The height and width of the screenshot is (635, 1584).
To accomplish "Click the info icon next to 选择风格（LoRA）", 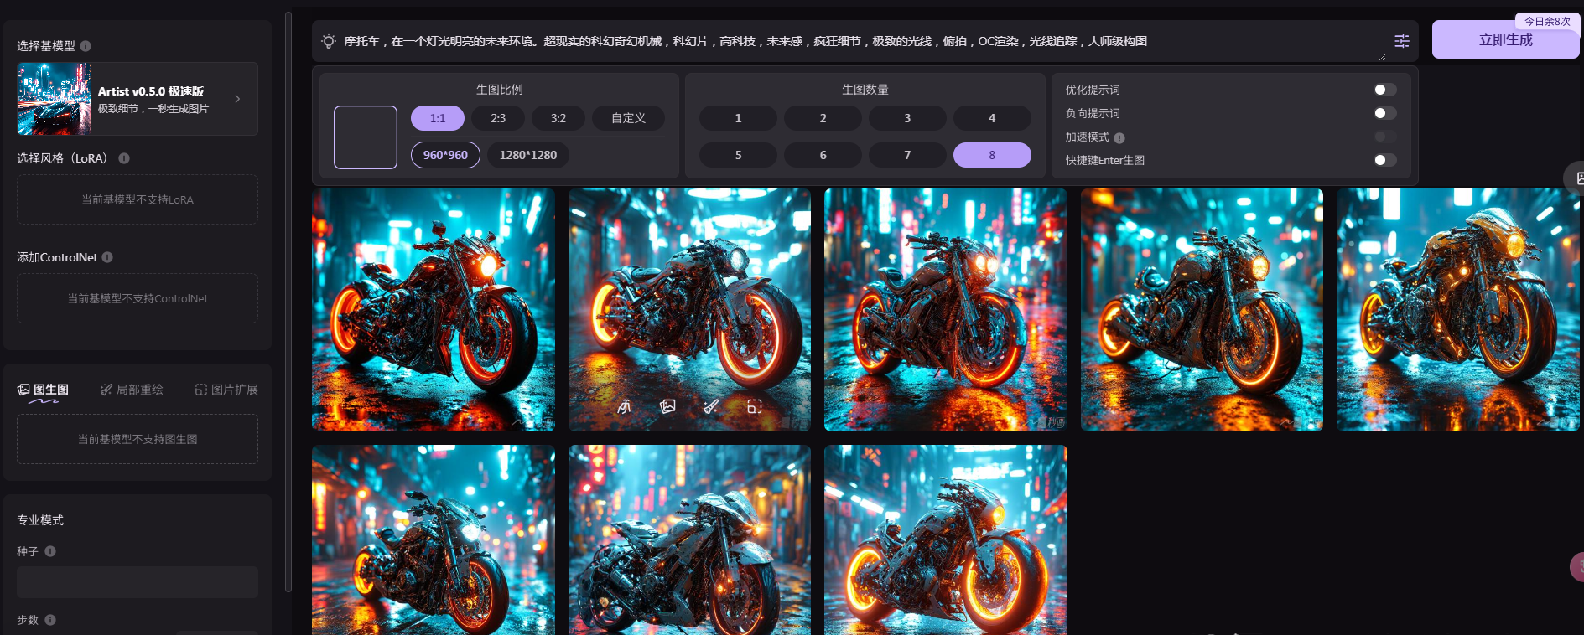I will [x=124, y=158].
